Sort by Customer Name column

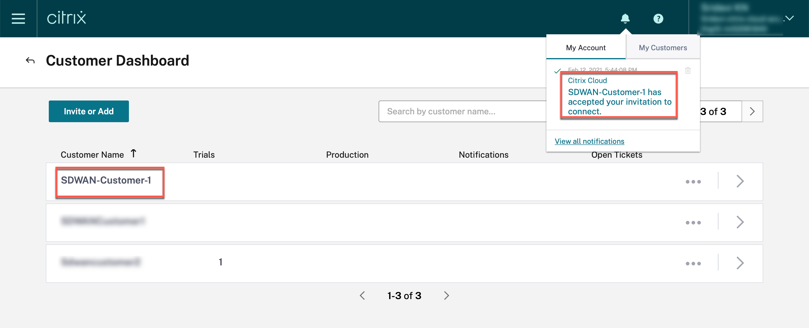pos(98,154)
